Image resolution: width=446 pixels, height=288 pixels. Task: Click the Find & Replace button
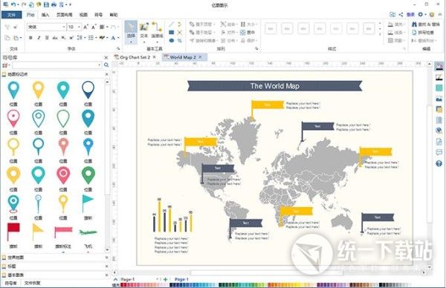425,24
